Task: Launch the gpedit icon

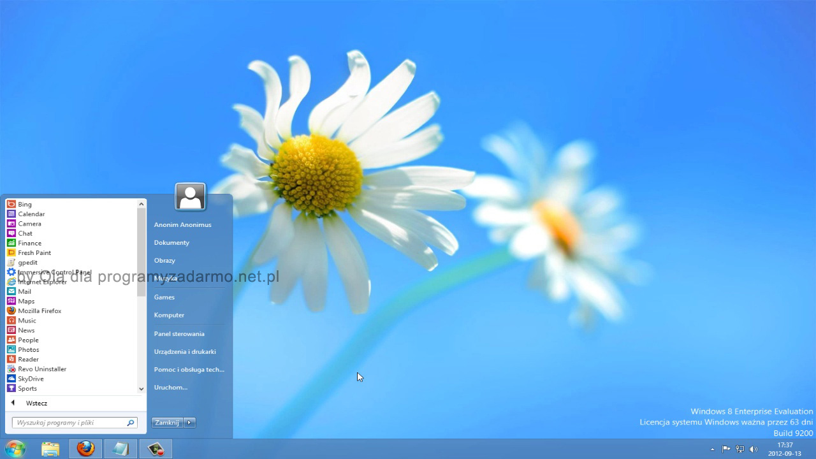Action: point(11,262)
